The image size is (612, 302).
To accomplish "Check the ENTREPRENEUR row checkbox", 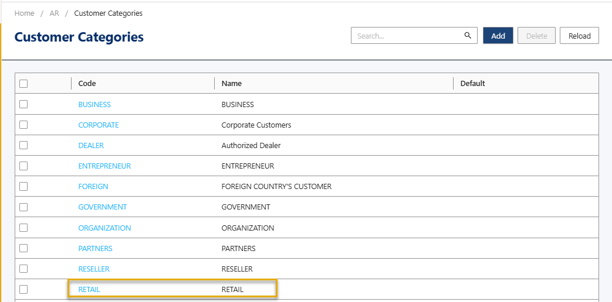I will [x=23, y=166].
